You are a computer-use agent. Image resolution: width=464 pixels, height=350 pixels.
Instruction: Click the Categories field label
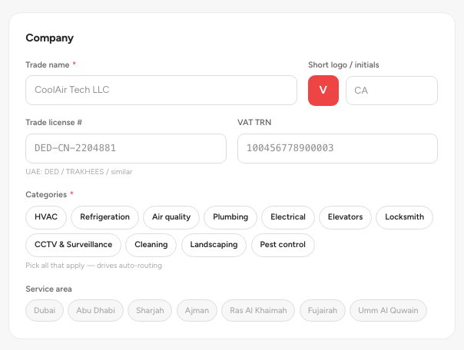click(46, 194)
